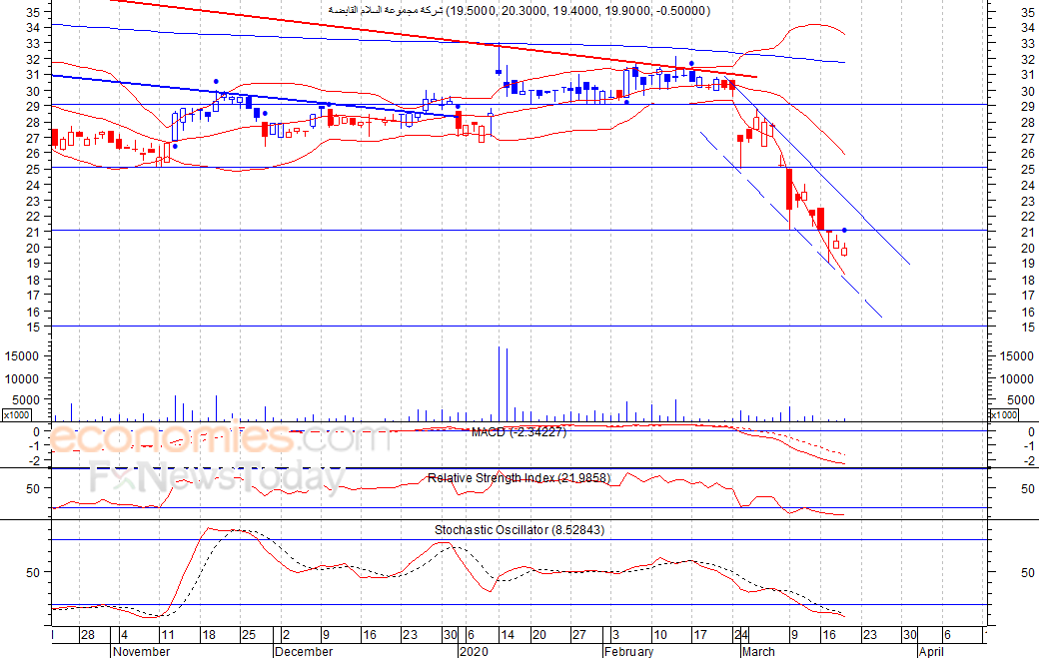Select the November month label
1039x658 pixels.
(140, 651)
